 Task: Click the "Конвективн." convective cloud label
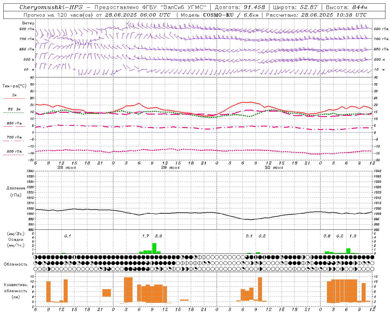(x=16, y=285)
